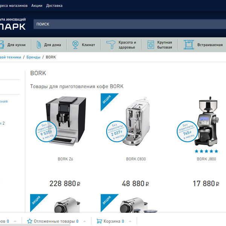
Task: Open the Для дома category menu
Action: [52, 45]
